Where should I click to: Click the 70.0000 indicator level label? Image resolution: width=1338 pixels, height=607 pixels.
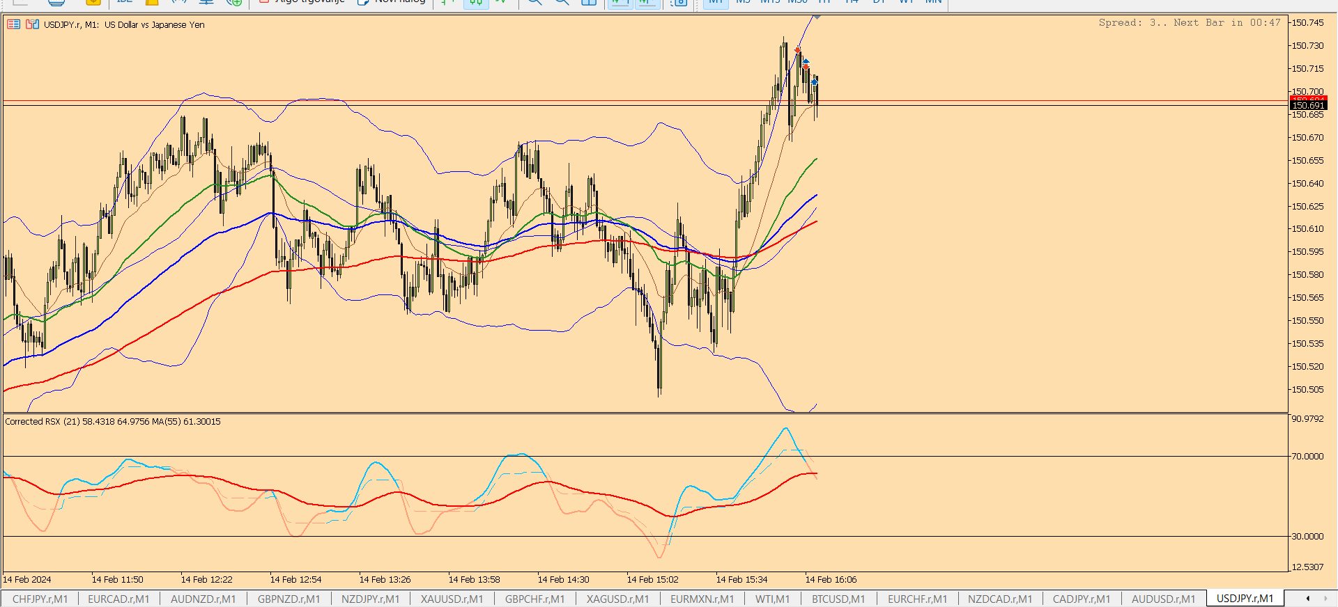click(1307, 456)
